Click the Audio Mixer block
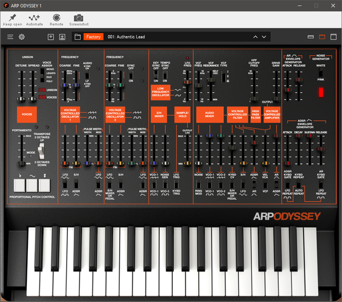Viewport: 342px width, 302px height. tap(210, 115)
